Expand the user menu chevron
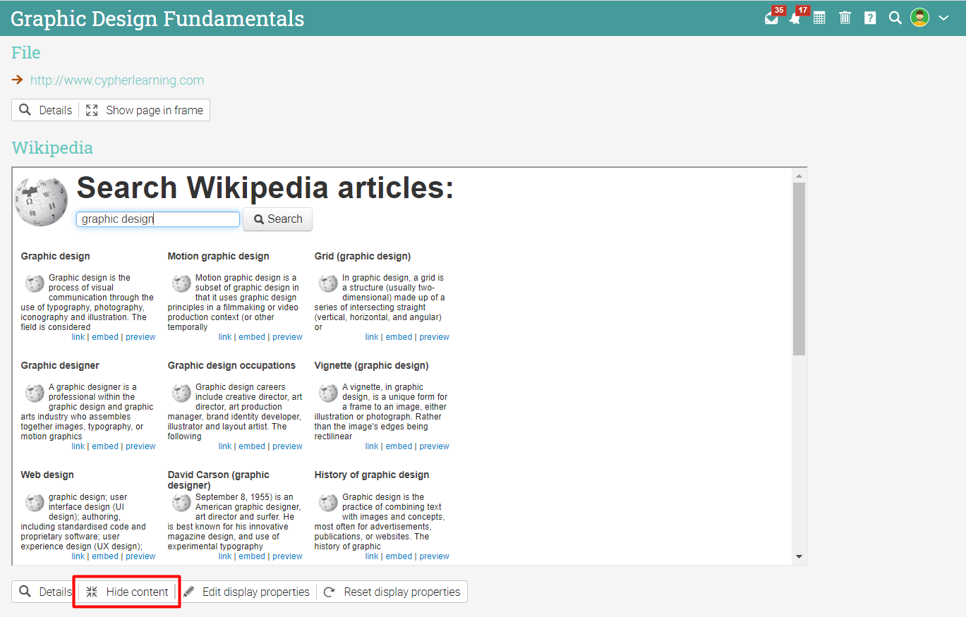 (943, 18)
